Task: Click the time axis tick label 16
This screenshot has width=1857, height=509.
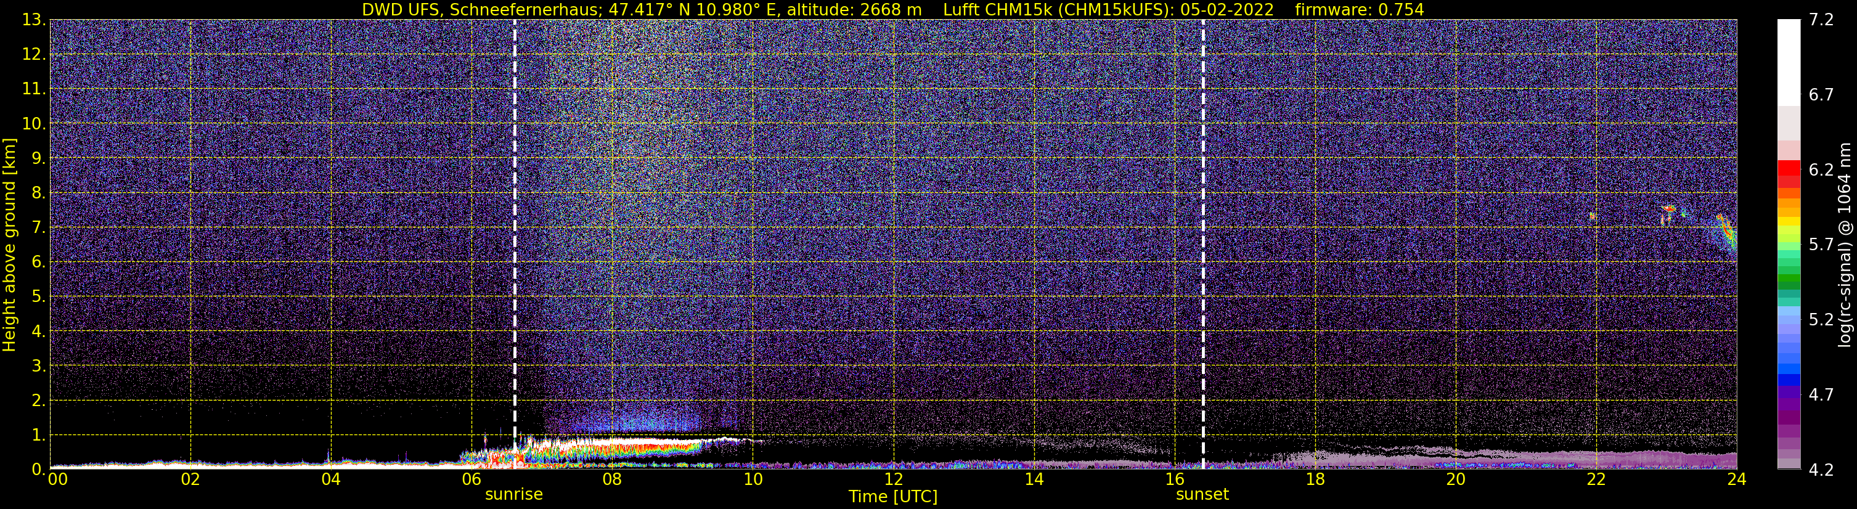Action: (x=1174, y=479)
